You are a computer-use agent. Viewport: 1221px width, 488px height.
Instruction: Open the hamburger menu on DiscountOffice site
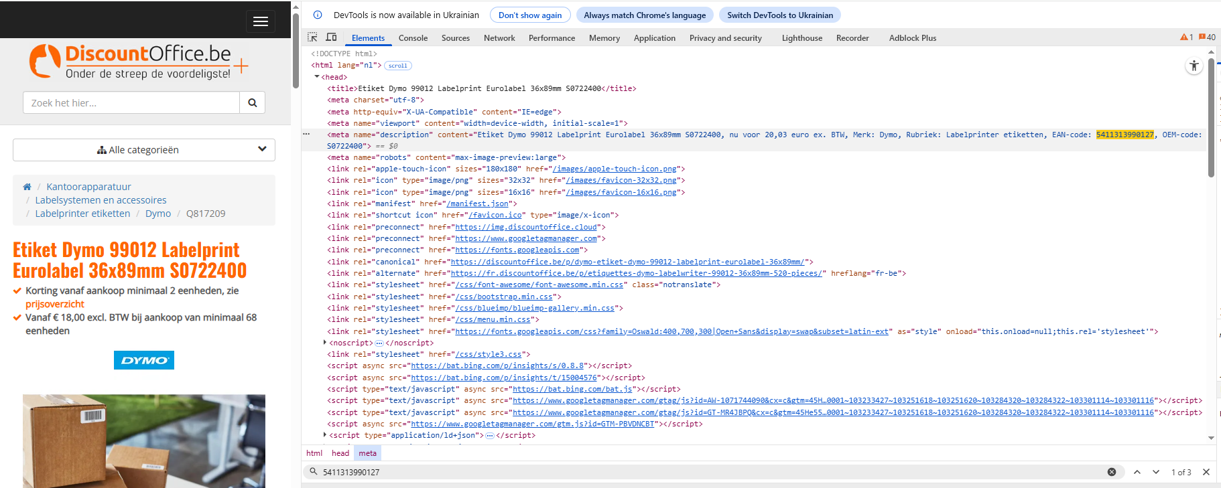pyautogui.click(x=261, y=21)
